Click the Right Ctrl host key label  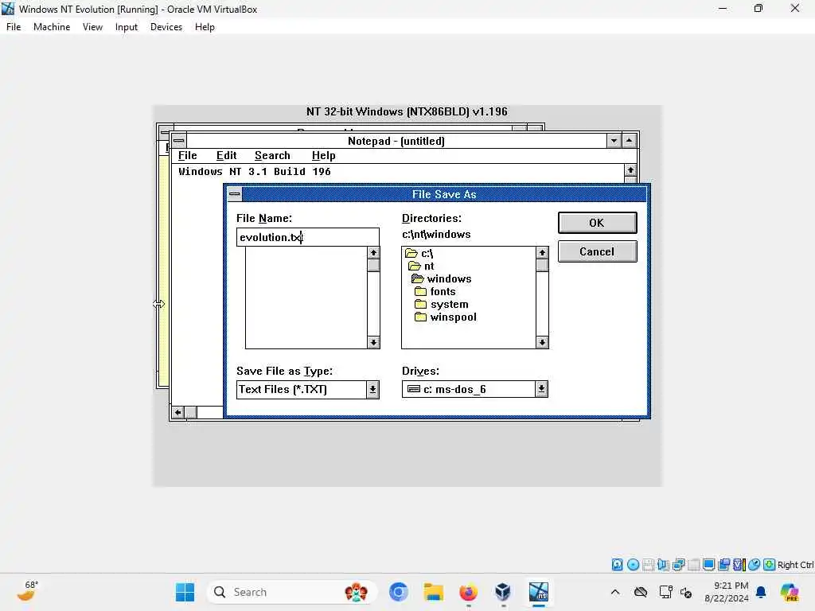point(796,566)
